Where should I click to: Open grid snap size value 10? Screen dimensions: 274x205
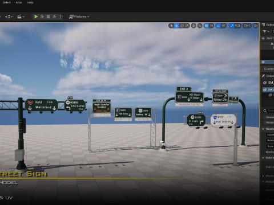coord(212,26)
